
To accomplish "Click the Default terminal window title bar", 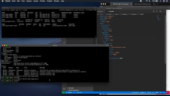I will (55, 46).
